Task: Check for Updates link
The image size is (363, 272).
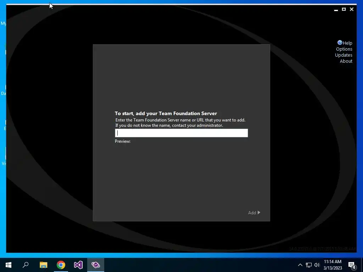Action: point(344,55)
